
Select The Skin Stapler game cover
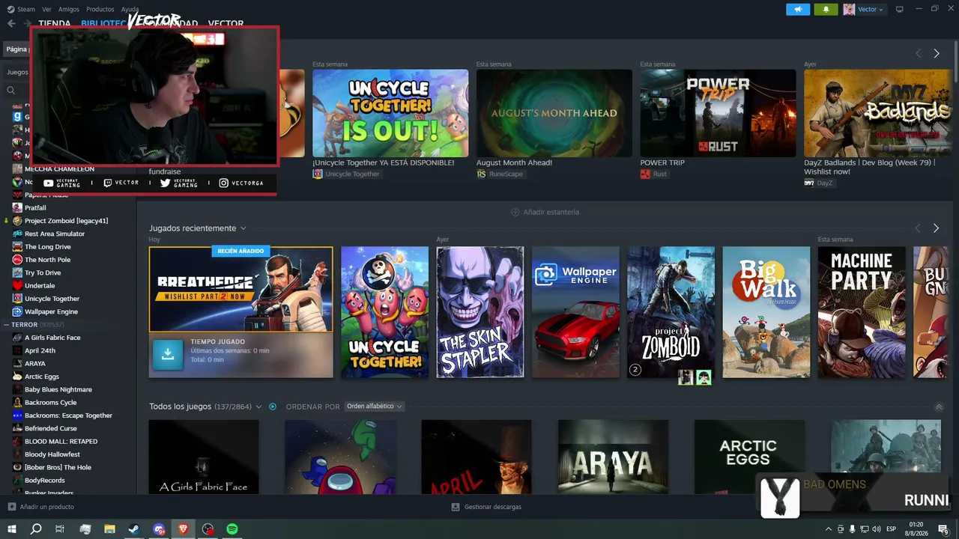pos(480,312)
